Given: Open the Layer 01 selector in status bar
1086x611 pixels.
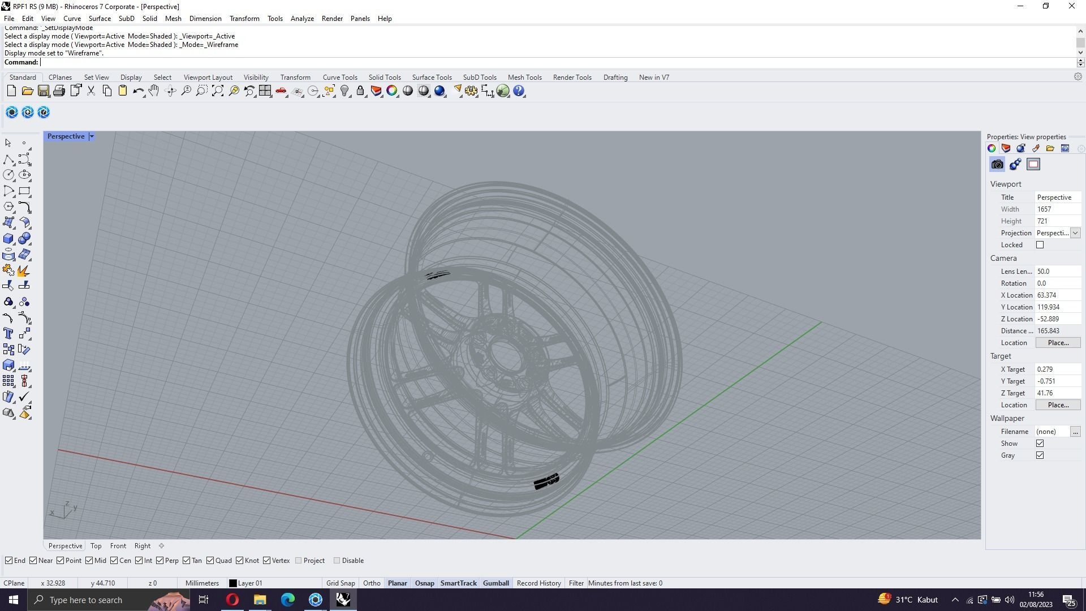Looking at the screenshot, I should (x=245, y=583).
